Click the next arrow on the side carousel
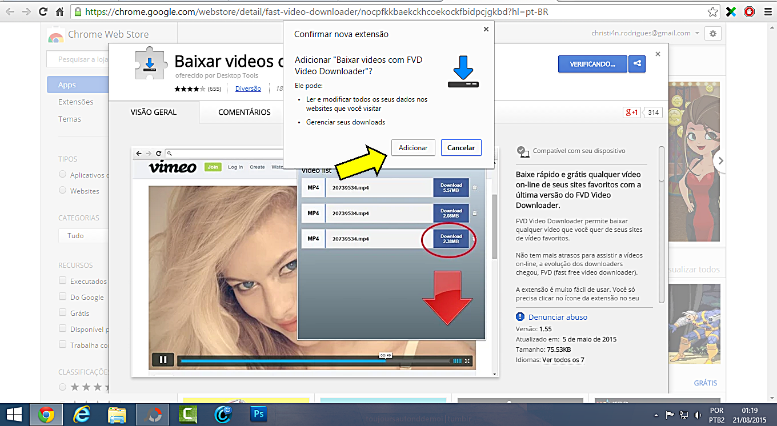The height and width of the screenshot is (426, 777). point(720,161)
